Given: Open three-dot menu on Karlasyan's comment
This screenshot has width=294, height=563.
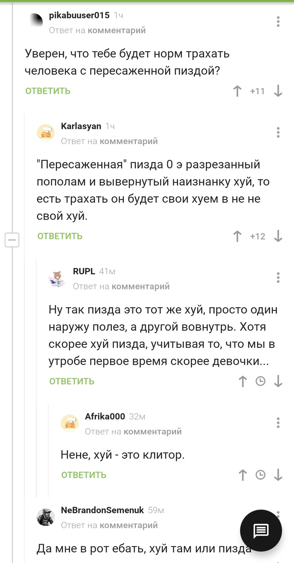Looking at the screenshot, I should pyautogui.click(x=278, y=132).
